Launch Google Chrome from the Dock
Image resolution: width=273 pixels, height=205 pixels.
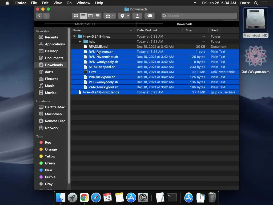[84, 198]
